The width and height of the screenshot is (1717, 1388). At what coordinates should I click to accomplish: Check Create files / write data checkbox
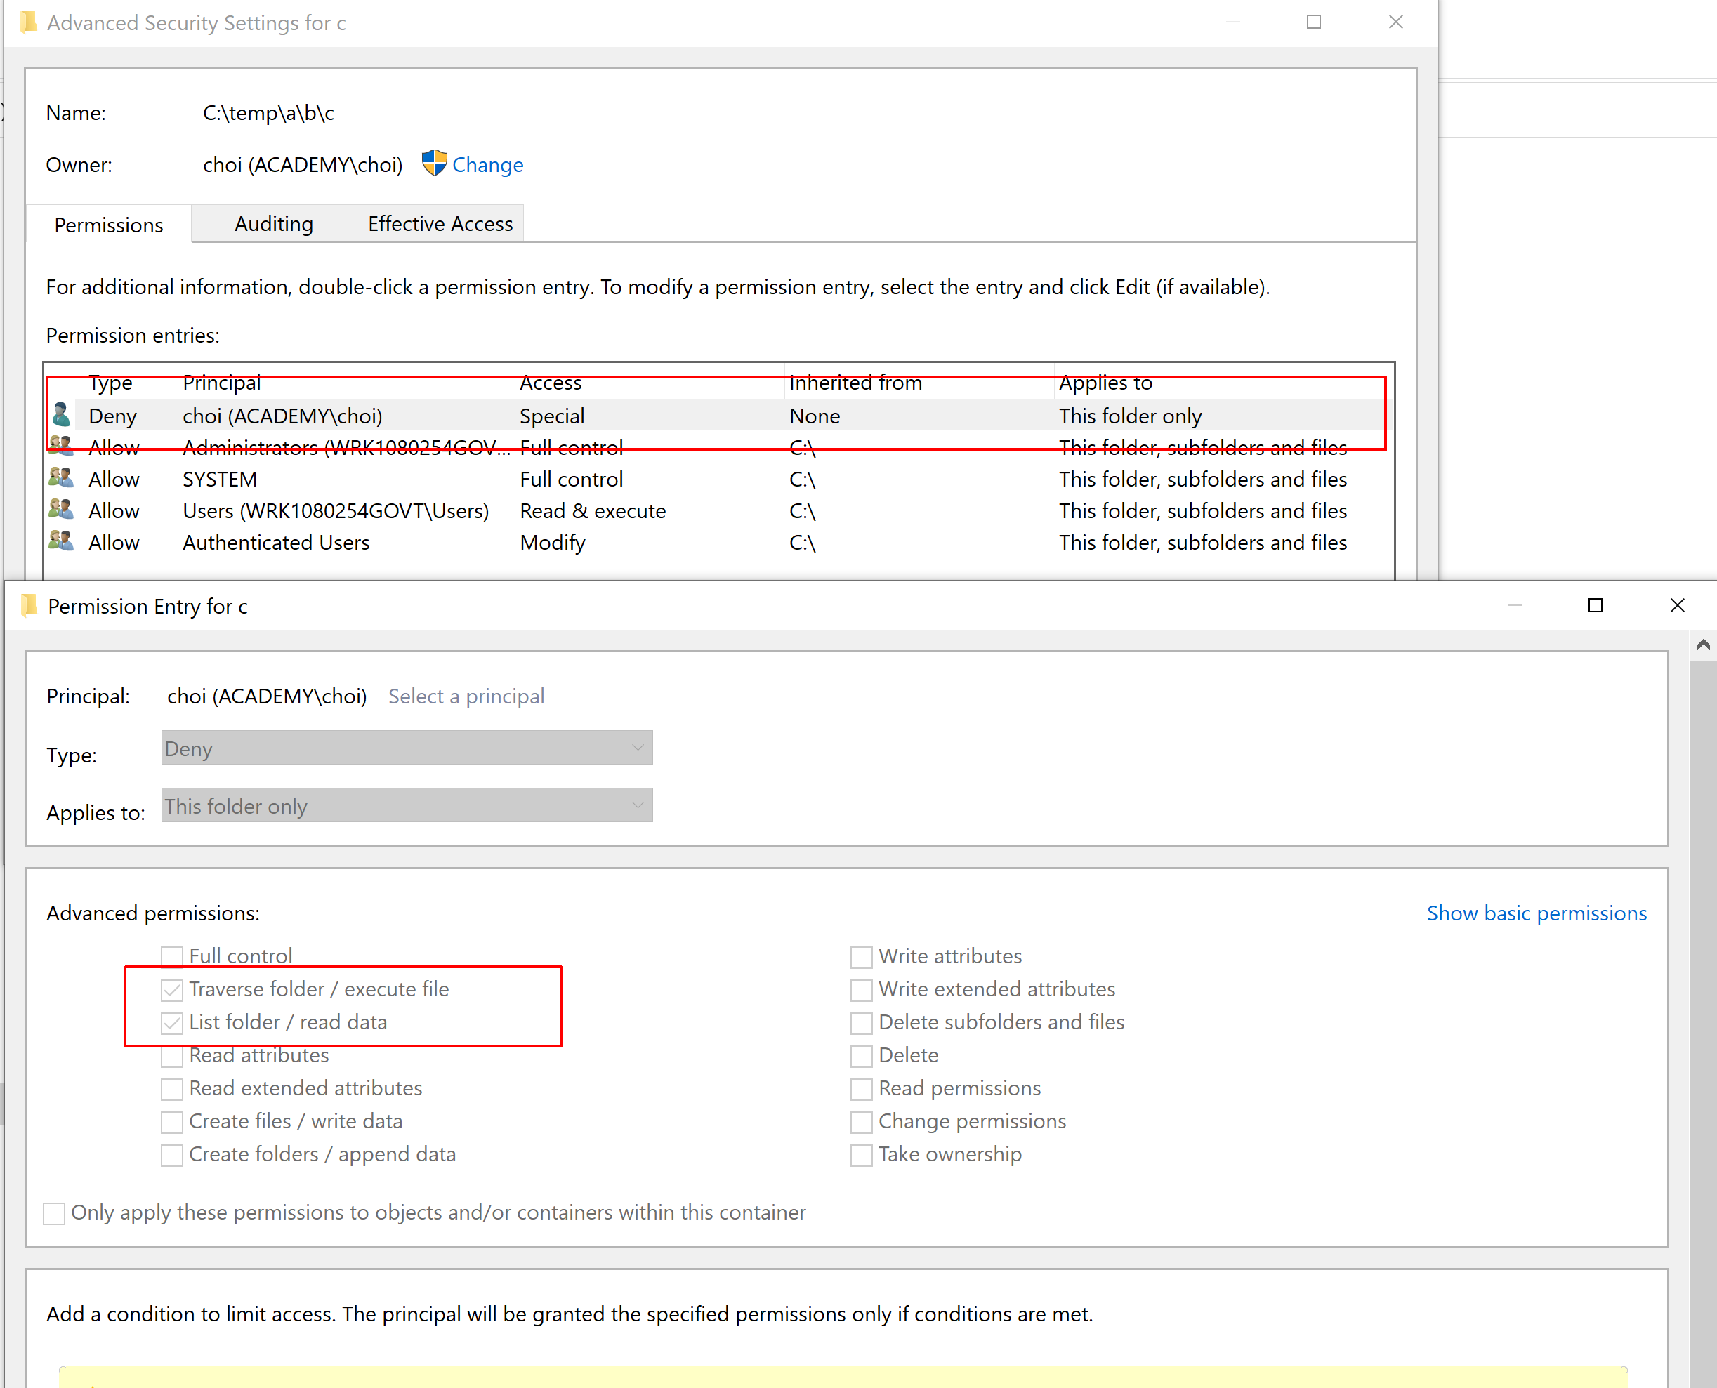pyautogui.click(x=172, y=1122)
